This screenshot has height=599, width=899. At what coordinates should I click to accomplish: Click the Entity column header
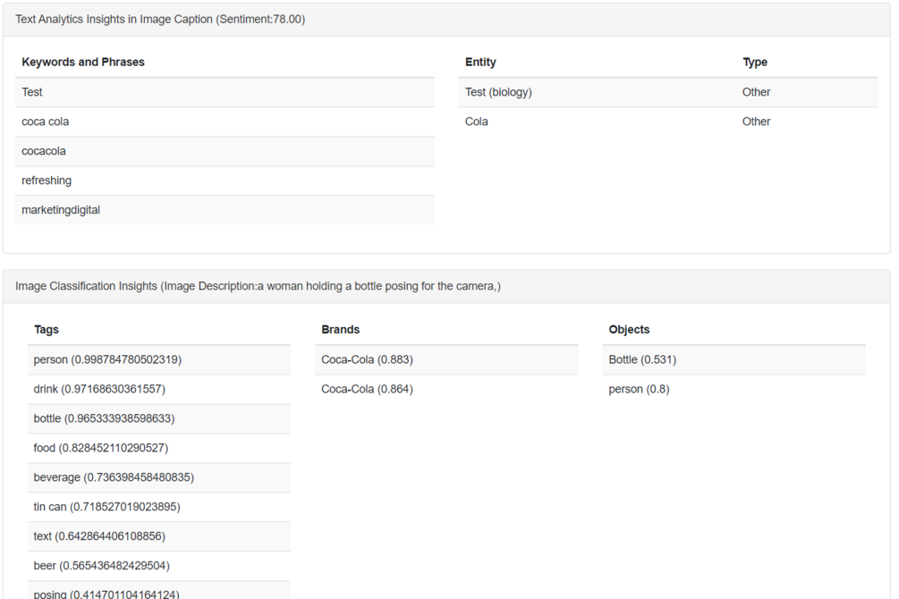[480, 63]
